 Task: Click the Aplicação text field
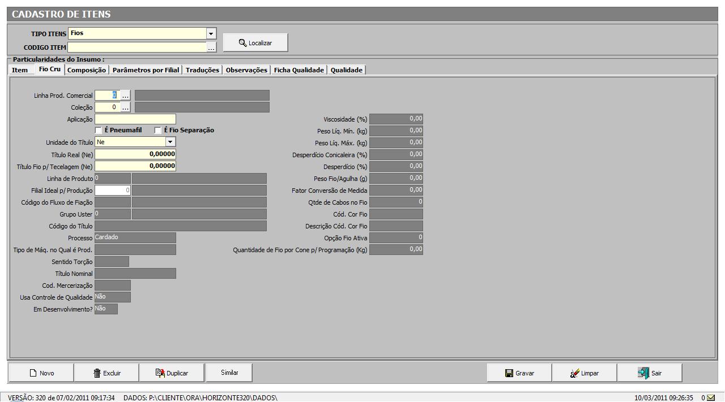[x=135, y=119]
